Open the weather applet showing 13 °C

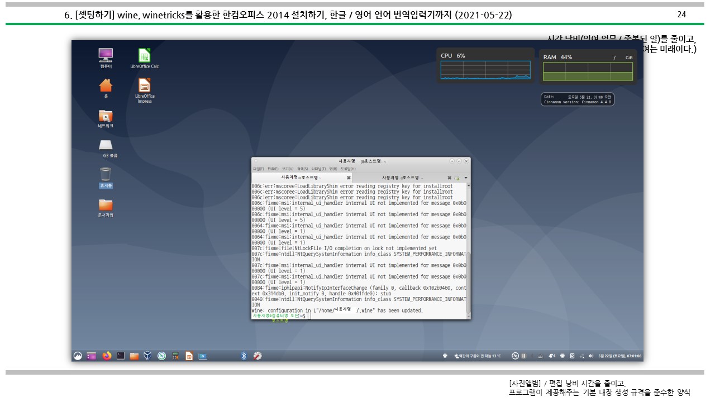[478, 356]
